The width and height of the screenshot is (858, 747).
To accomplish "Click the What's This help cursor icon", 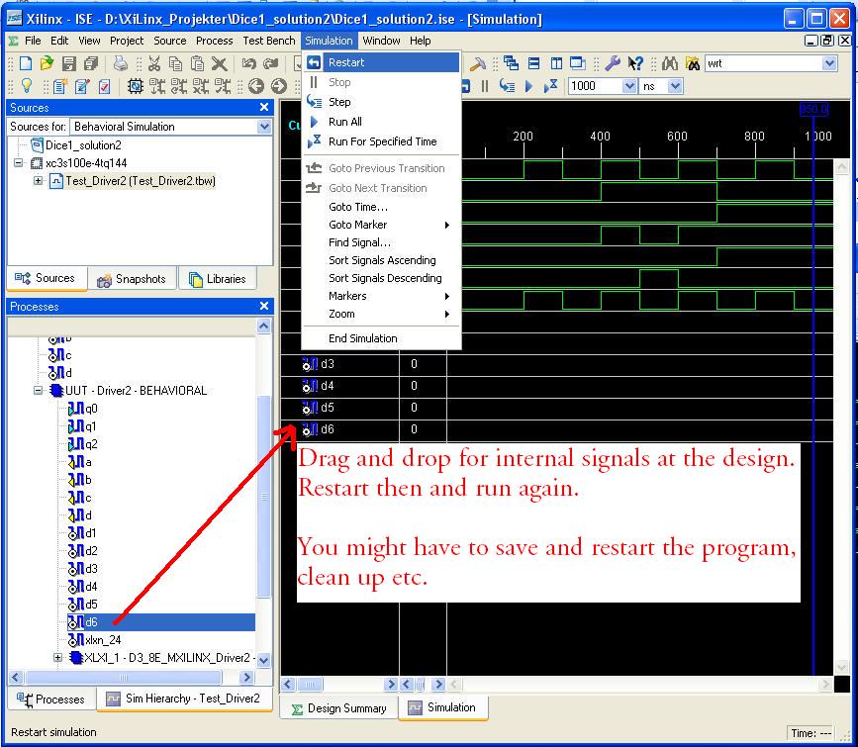I will 634,63.
